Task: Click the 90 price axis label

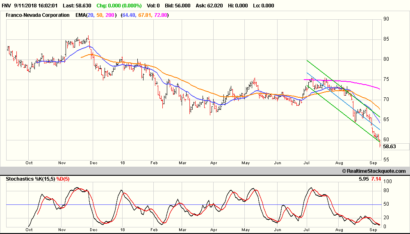Action: pos(386,19)
